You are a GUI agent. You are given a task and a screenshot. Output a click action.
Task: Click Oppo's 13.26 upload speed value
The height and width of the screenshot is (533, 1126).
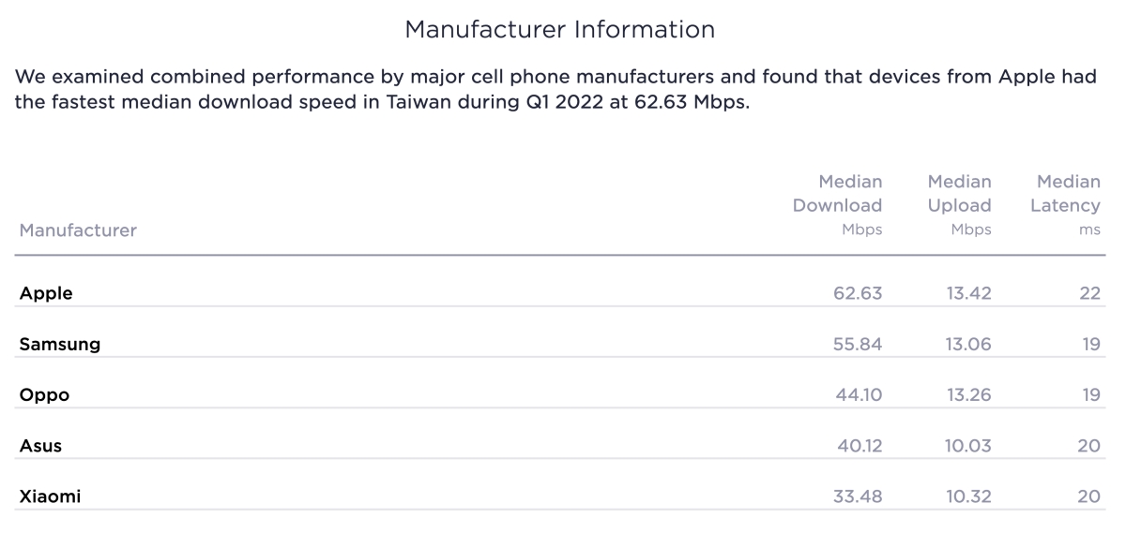click(968, 394)
